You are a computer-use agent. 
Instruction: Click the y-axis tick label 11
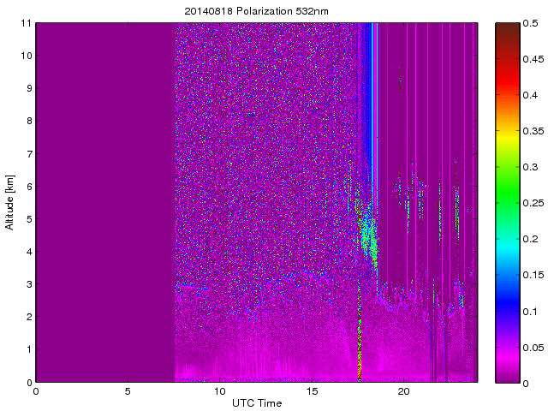click(x=26, y=23)
